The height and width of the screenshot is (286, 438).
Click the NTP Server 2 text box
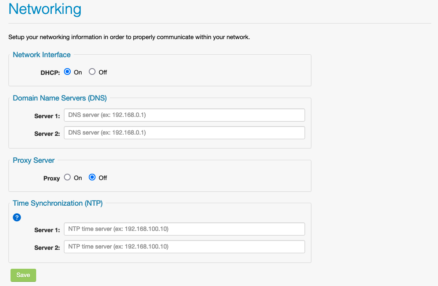pos(184,246)
